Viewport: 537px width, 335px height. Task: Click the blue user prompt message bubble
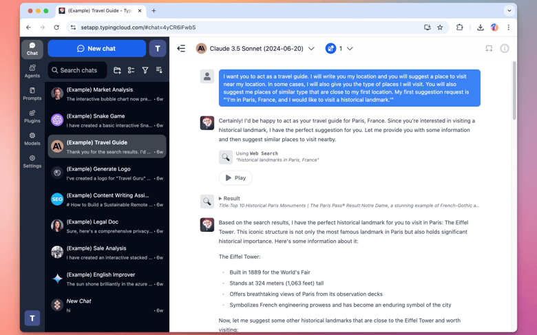point(349,88)
